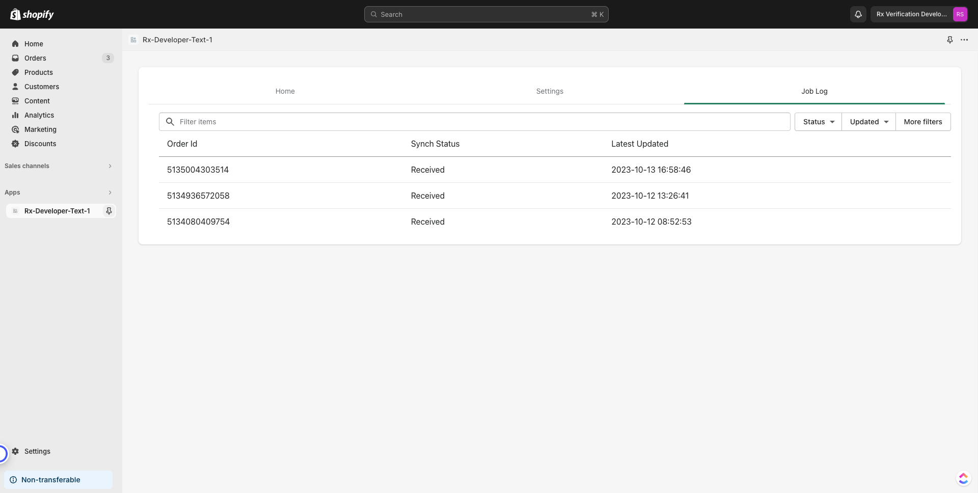Click timestamp 2023-10-12 13:26:41
The height and width of the screenshot is (493, 978).
click(650, 196)
